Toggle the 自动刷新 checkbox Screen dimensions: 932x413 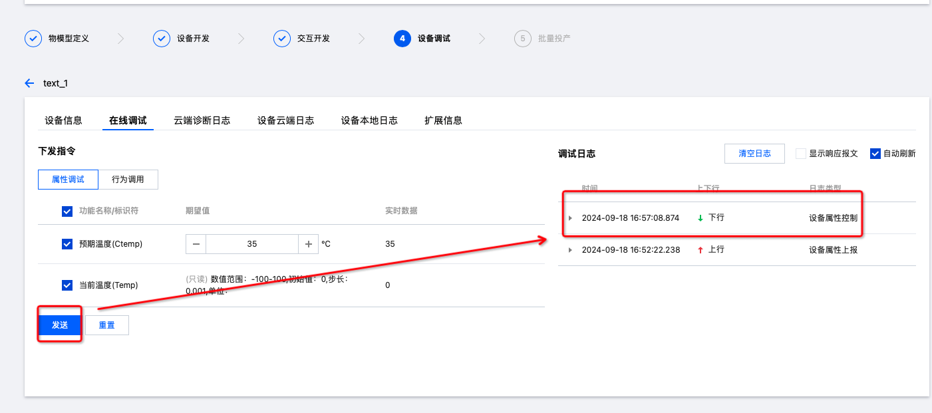875,154
